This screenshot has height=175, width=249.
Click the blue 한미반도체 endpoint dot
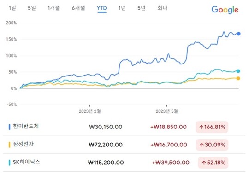(238, 34)
